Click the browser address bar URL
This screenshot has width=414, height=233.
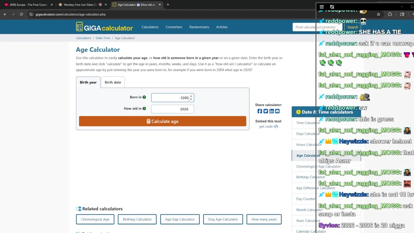[x=71, y=14]
